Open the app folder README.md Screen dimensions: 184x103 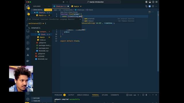coord(41,51)
